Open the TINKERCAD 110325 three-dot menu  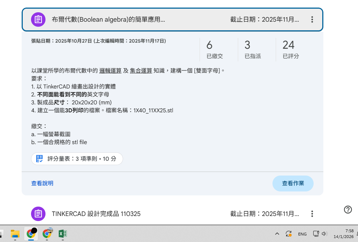(x=312, y=214)
